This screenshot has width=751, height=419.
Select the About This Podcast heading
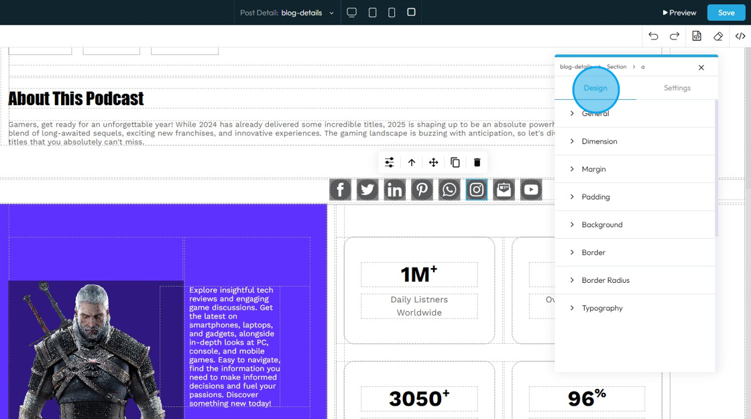pyautogui.click(x=76, y=99)
